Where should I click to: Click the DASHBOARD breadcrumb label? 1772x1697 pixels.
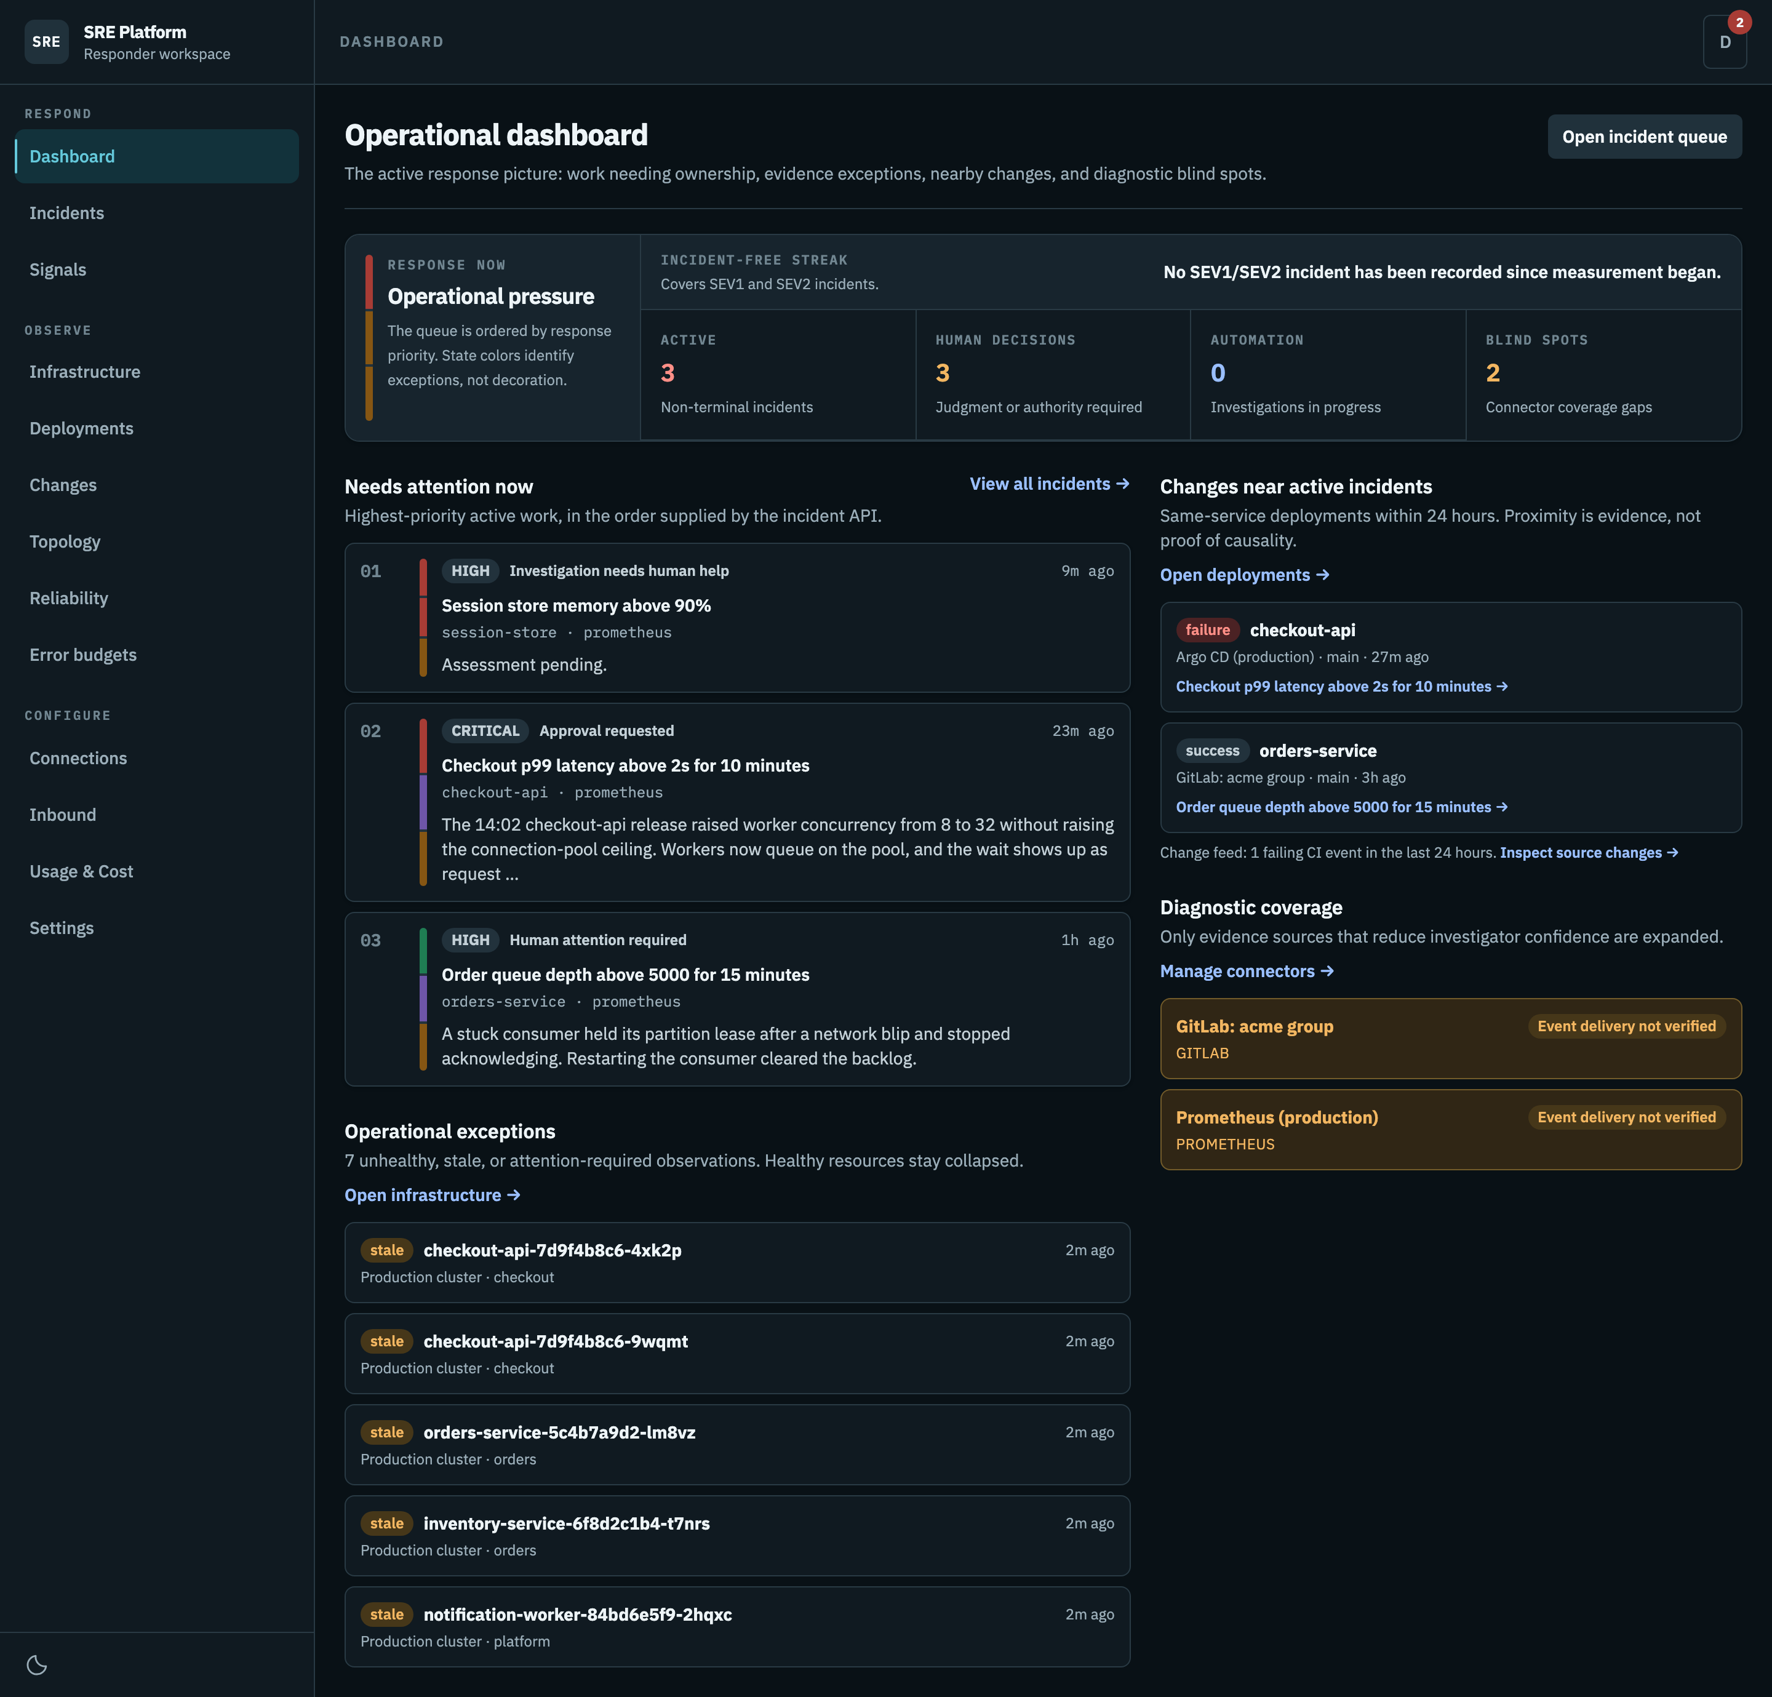(391, 42)
